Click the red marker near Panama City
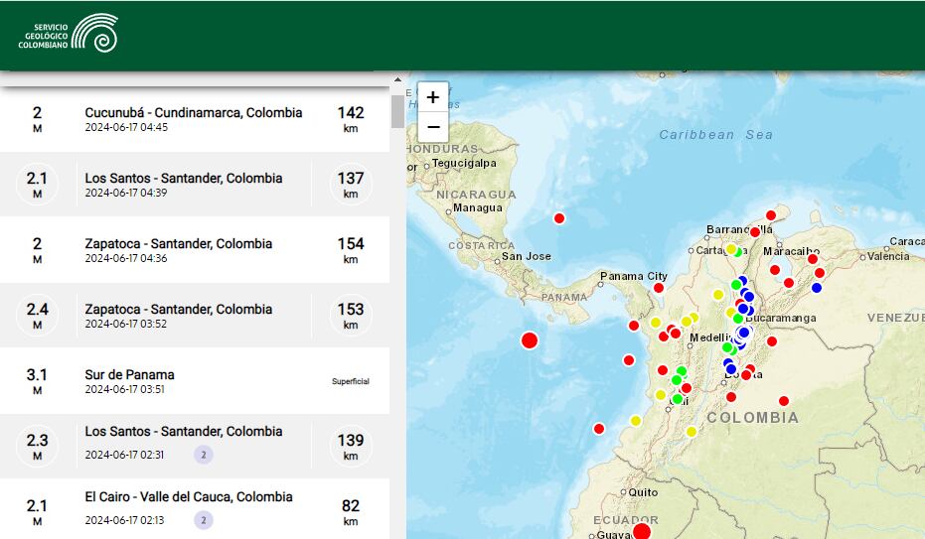The height and width of the screenshot is (539, 925). 659,288
